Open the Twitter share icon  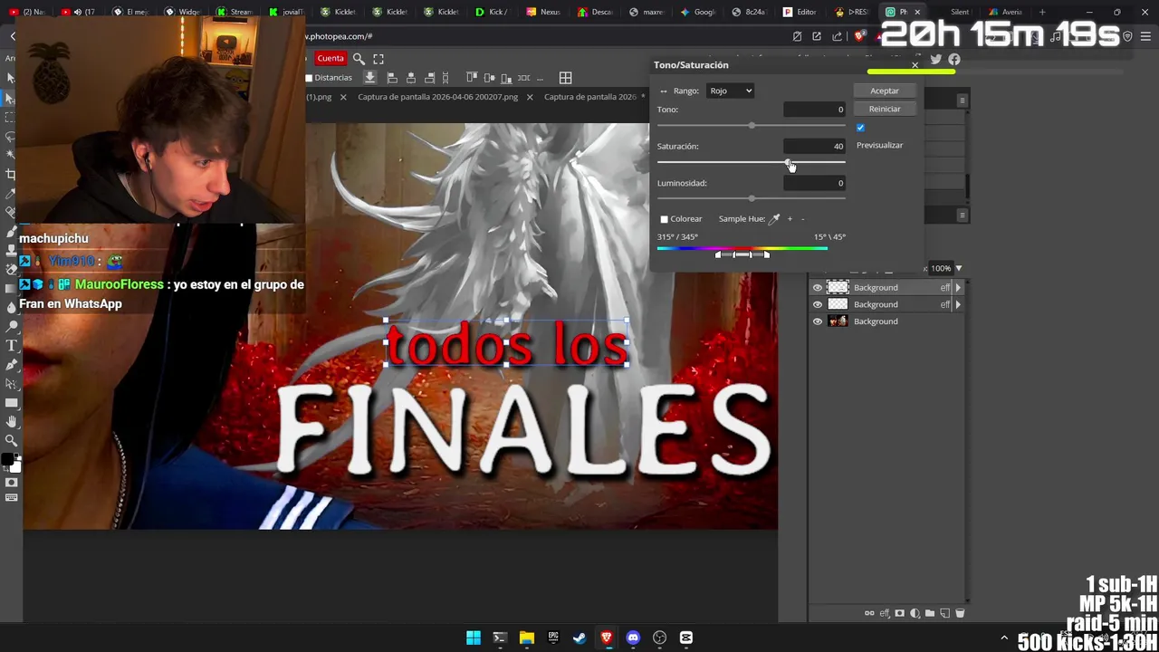pyautogui.click(x=936, y=60)
